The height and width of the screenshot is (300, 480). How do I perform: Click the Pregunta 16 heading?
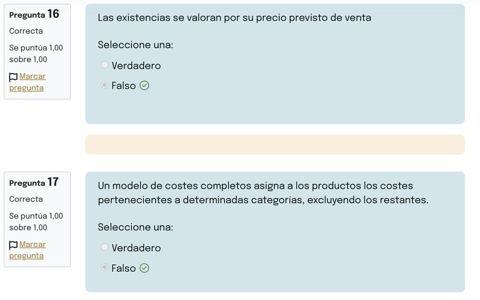[x=34, y=14]
